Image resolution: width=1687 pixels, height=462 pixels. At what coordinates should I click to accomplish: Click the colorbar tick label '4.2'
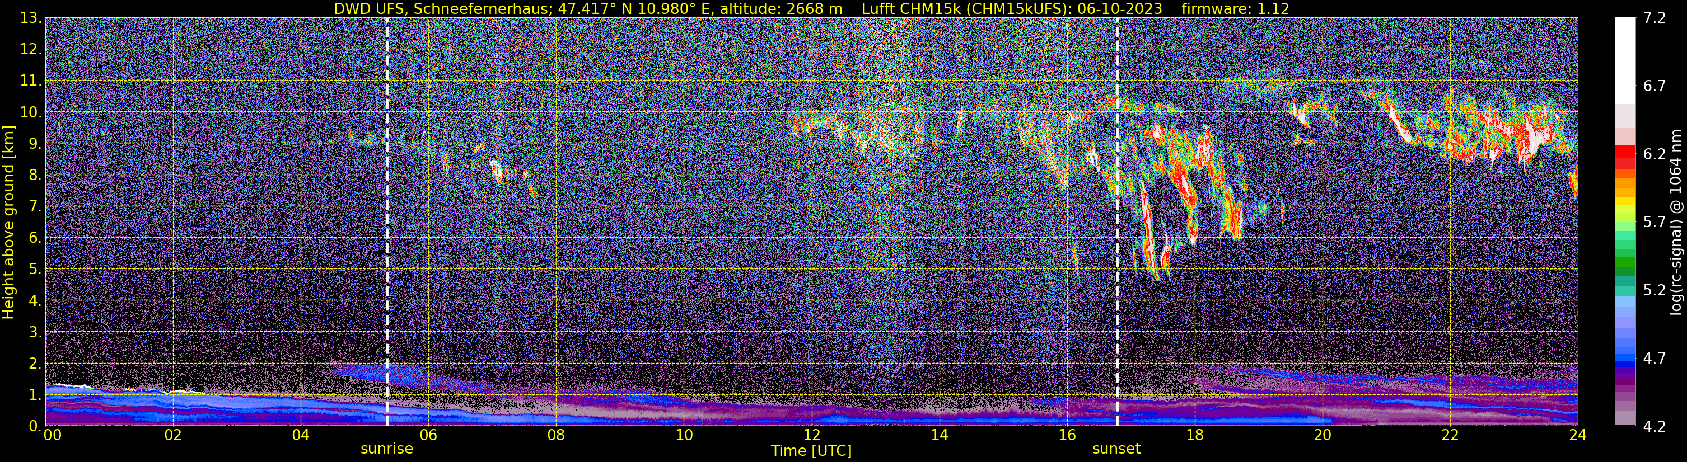click(1655, 427)
